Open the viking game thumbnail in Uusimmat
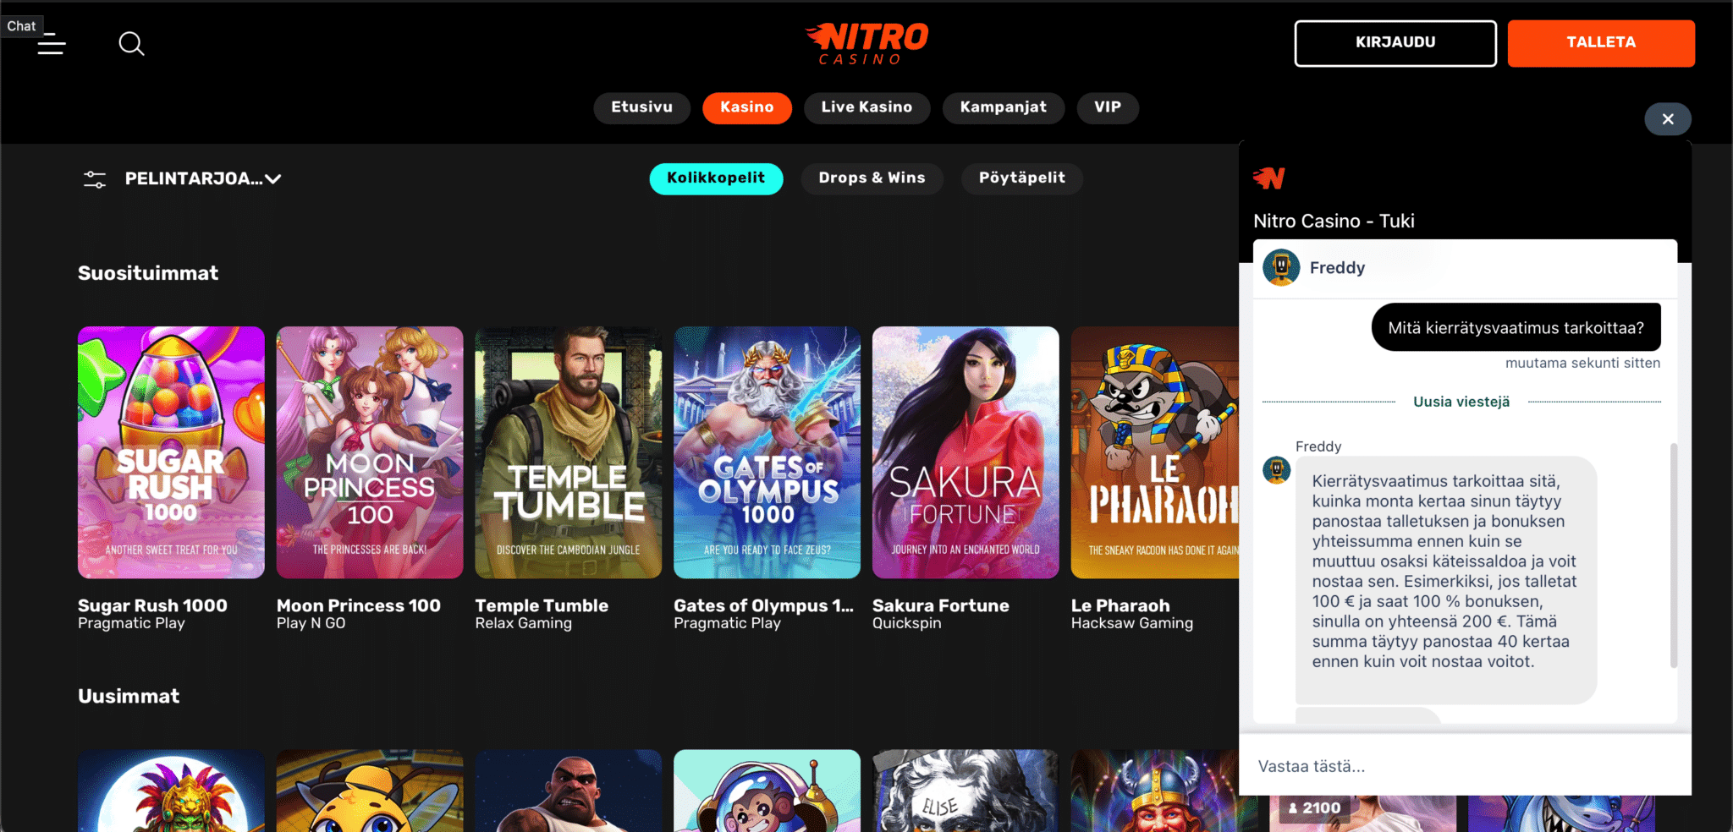This screenshot has width=1733, height=832. [x=1155, y=791]
